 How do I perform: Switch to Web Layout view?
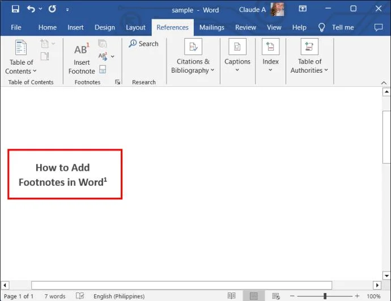click(x=276, y=296)
